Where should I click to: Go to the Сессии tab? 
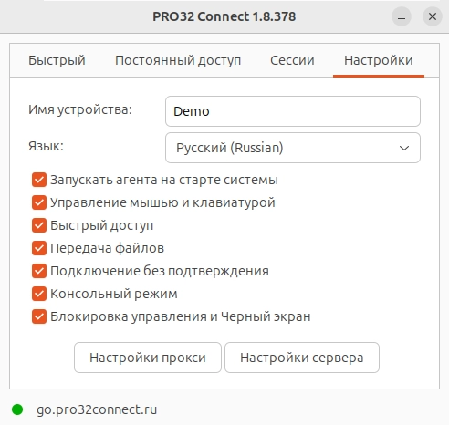pyautogui.click(x=292, y=60)
